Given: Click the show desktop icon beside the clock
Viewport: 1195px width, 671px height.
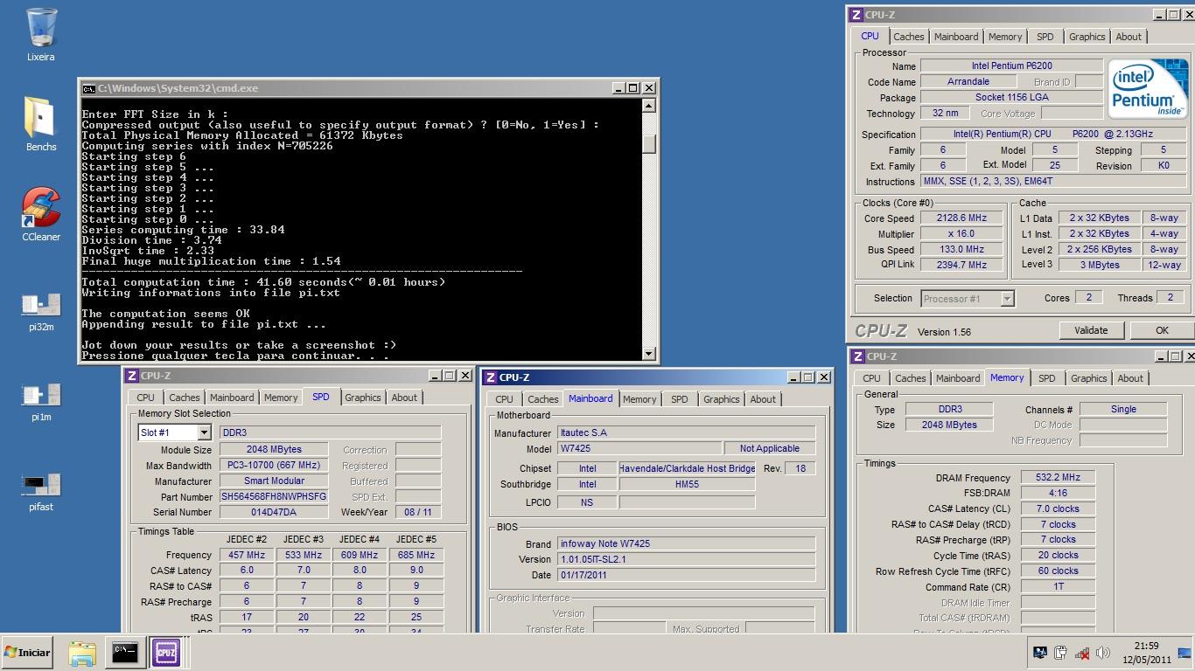Looking at the screenshot, I should [1185, 653].
